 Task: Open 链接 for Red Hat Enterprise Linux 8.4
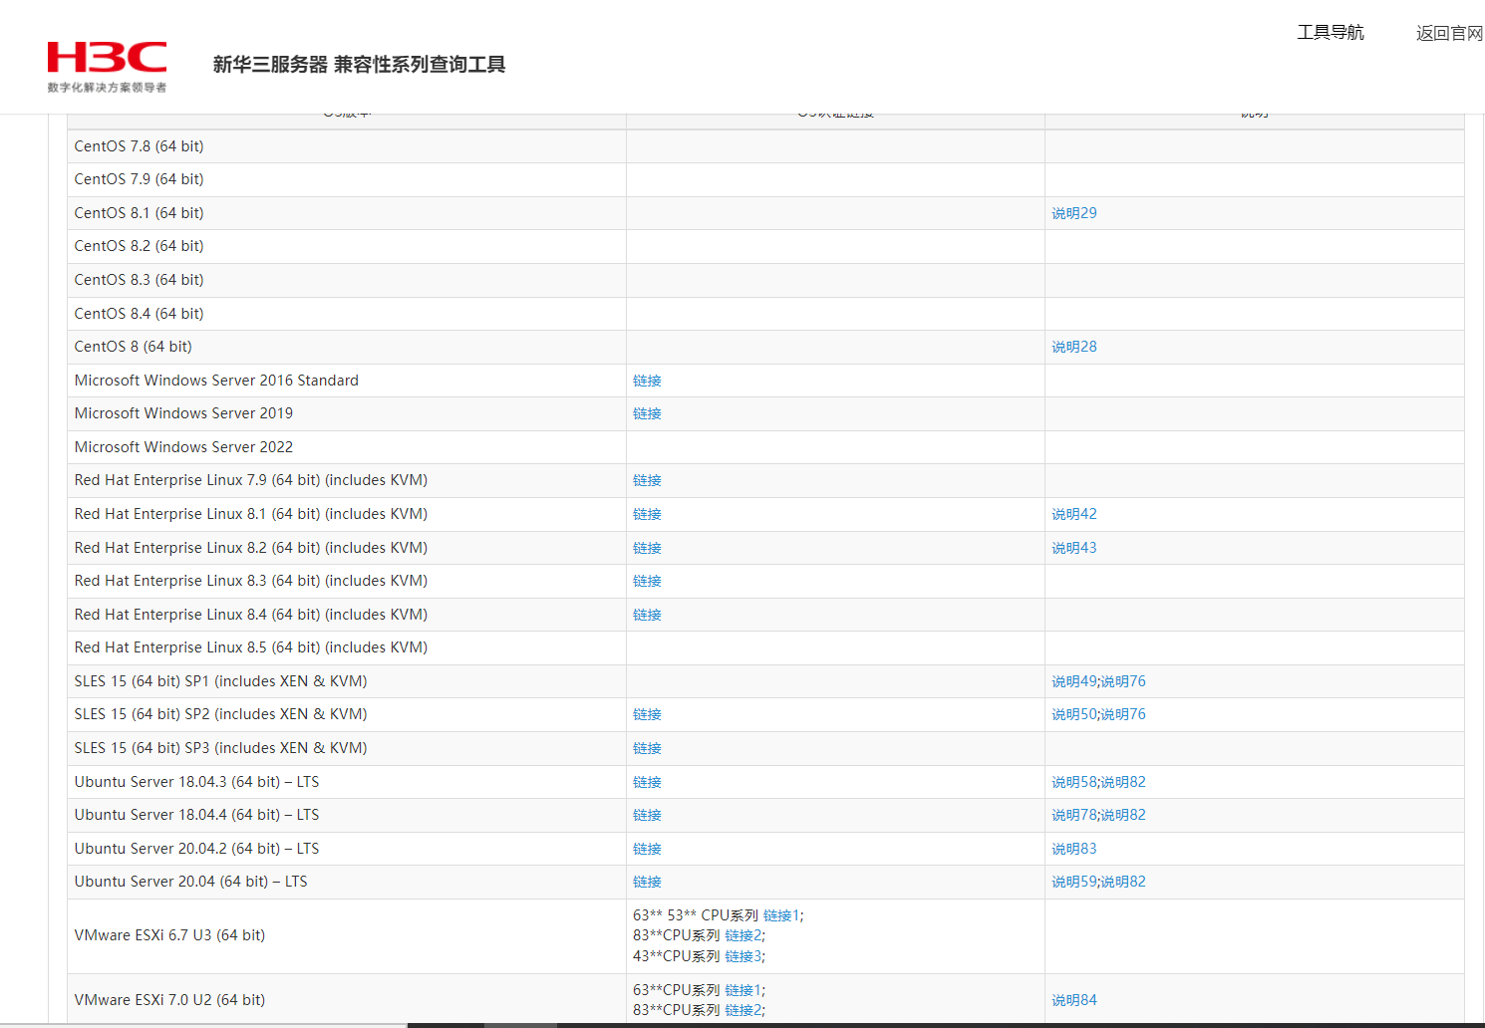pos(647,615)
